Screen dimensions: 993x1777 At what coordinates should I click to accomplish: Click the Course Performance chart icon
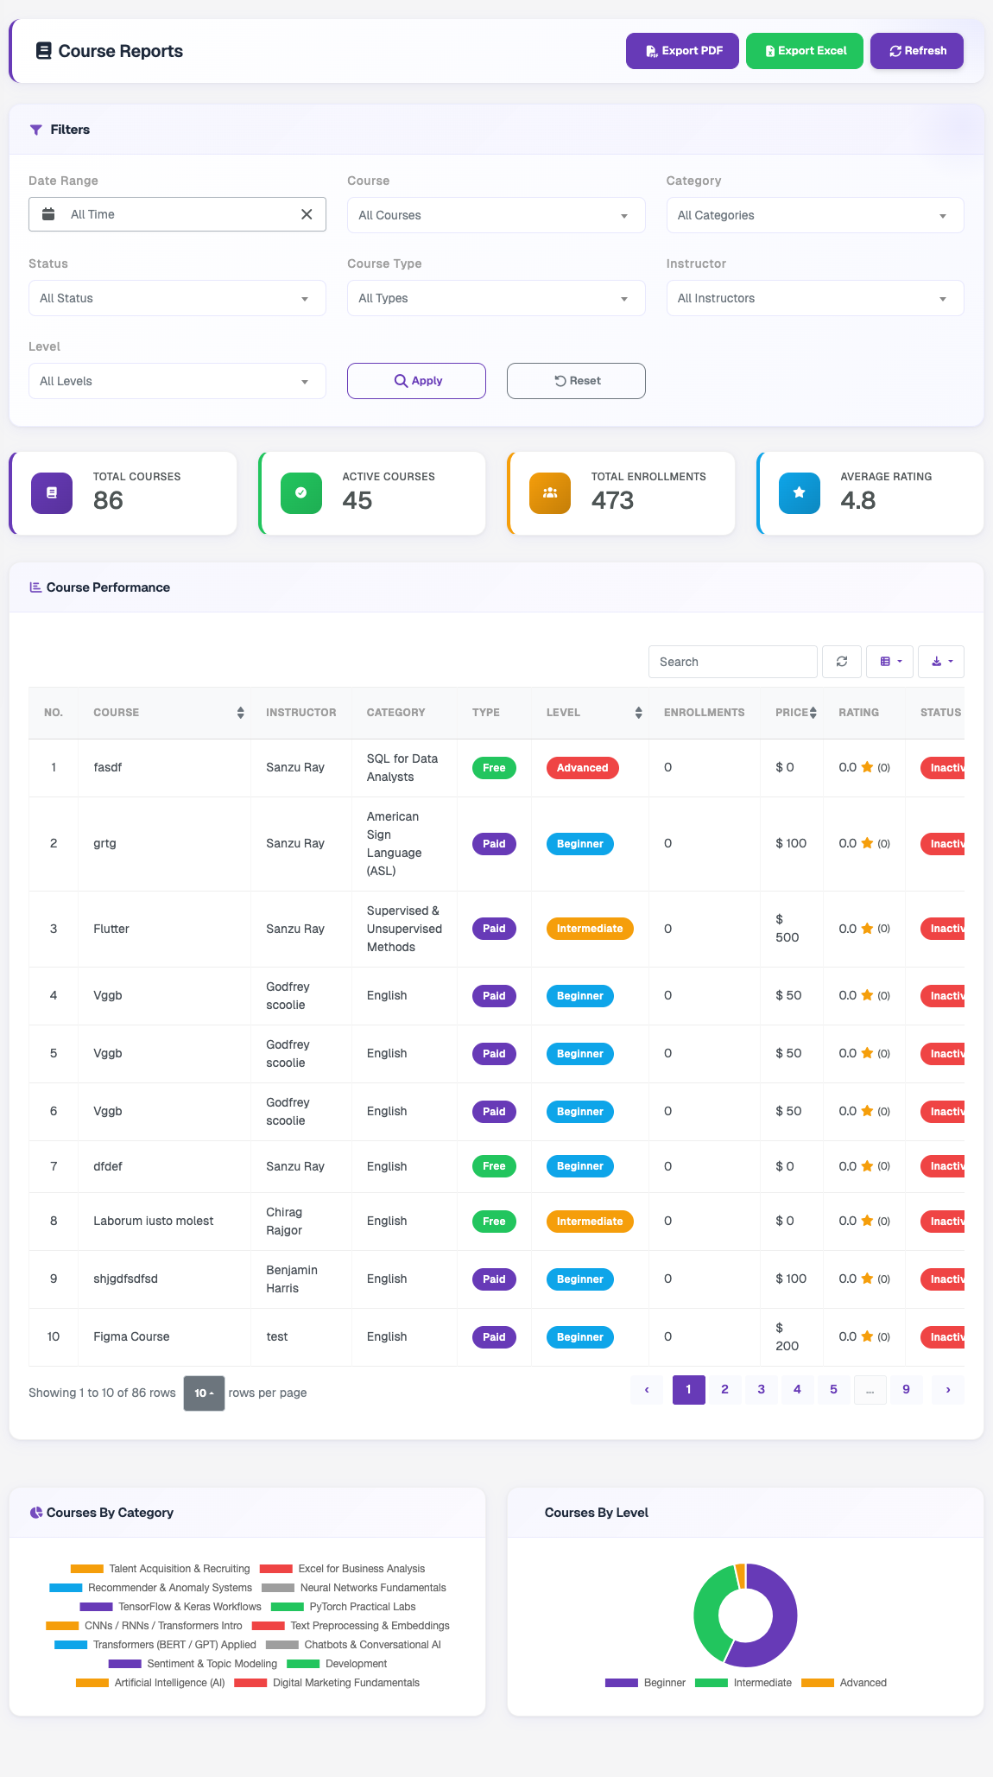tap(35, 587)
